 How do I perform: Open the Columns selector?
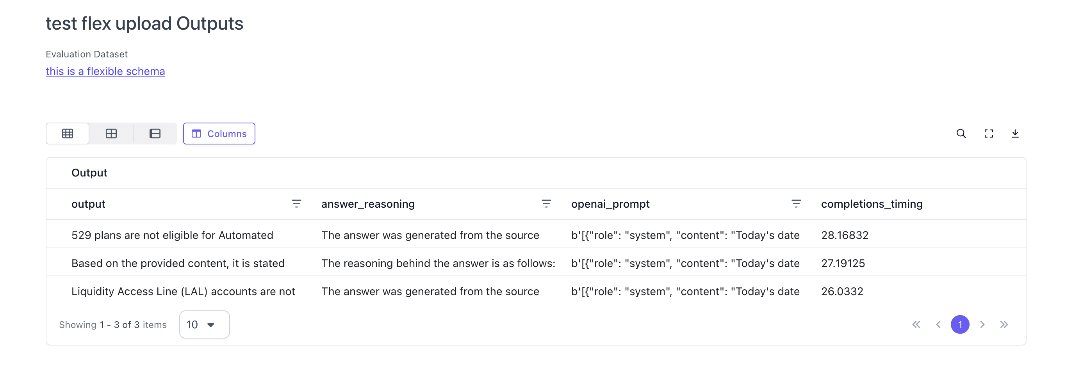[x=219, y=134]
